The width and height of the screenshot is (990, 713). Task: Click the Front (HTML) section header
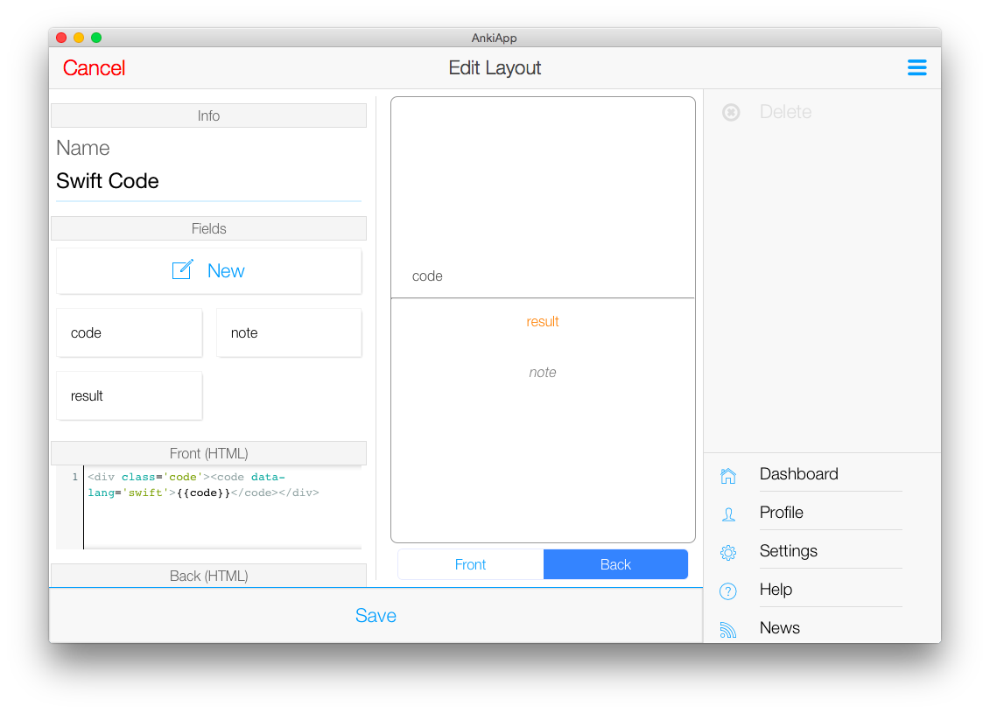pos(208,453)
